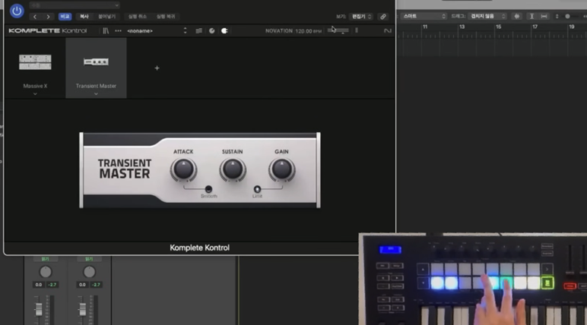Expand the Massive X dropdown chevron
This screenshot has height=325, width=587.
pyautogui.click(x=35, y=94)
